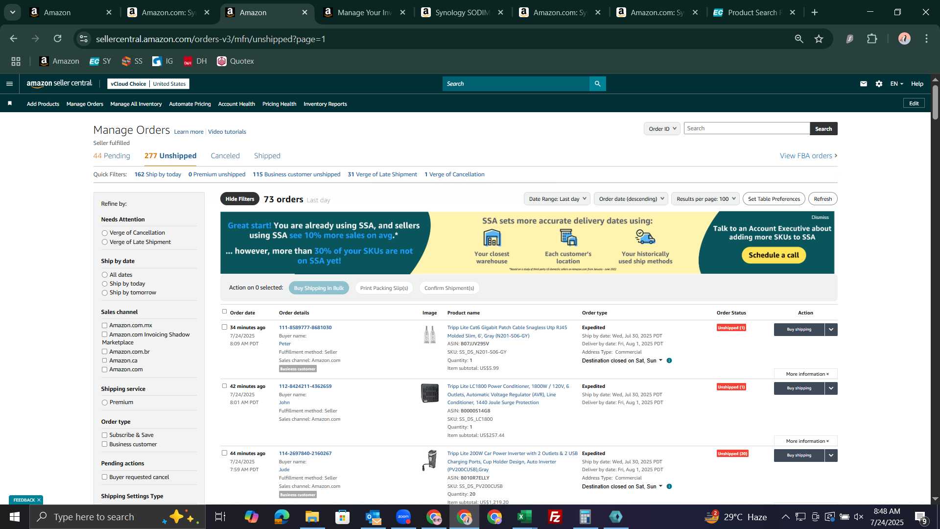Open Chrome three-dot menu

[926, 39]
